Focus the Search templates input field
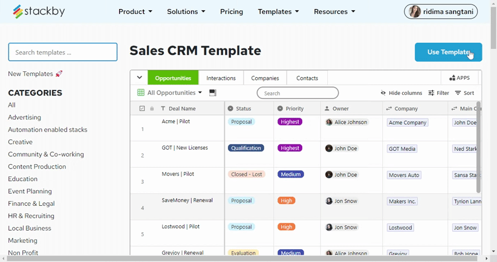 click(63, 52)
